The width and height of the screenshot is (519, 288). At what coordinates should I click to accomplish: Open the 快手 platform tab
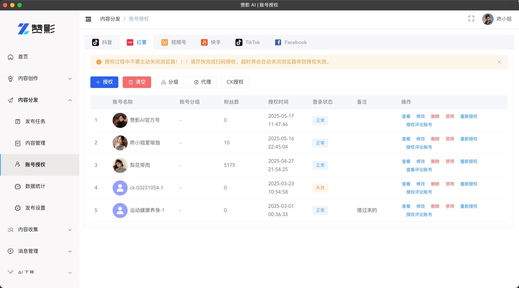pos(211,42)
